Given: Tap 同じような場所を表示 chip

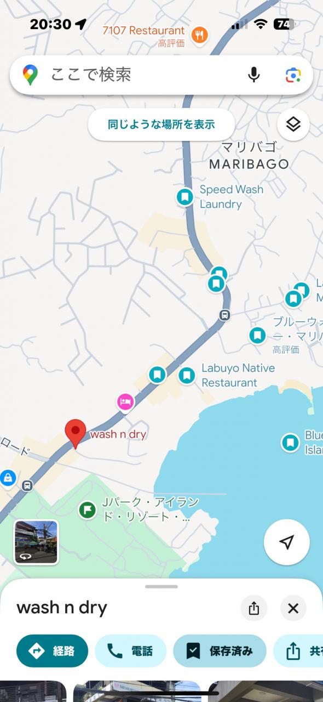Looking at the screenshot, I should click(x=161, y=124).
